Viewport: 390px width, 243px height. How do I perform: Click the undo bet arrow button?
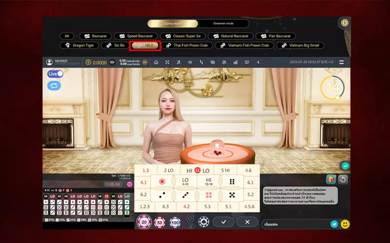(x=343, y=179)
